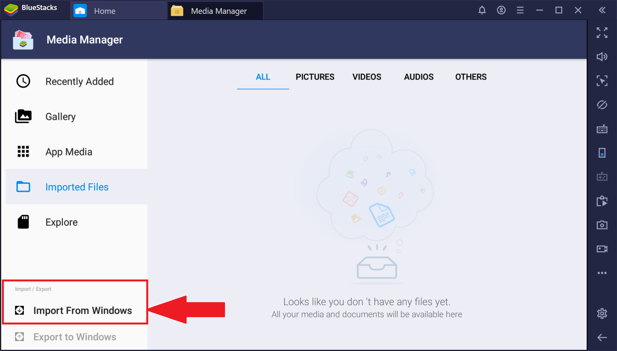The image size is (617, 351).
Task: Open the BlueStacks hamburger menu
Action: point(520,10)
